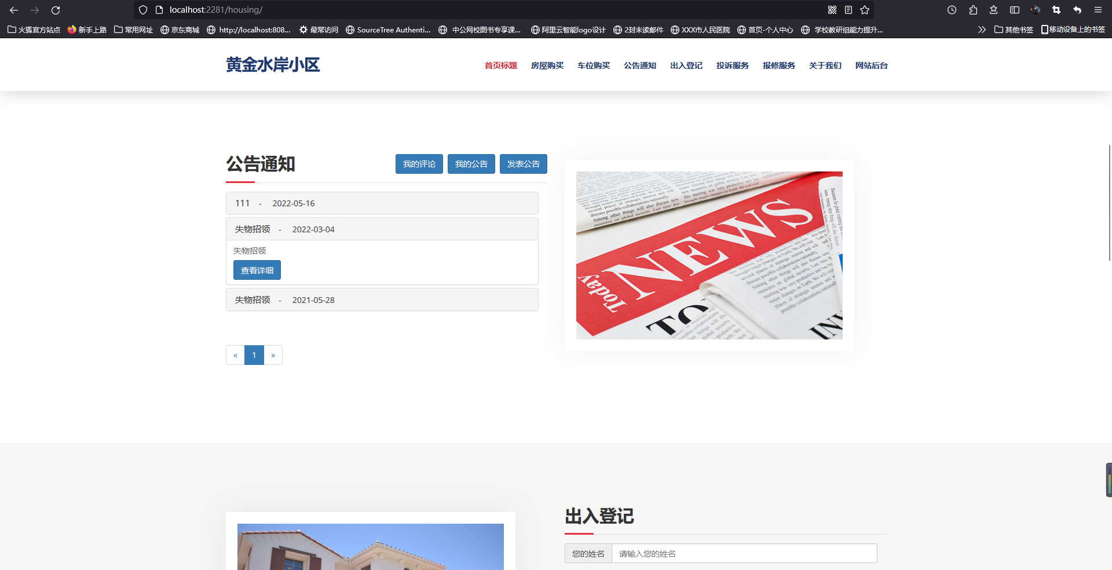Select 网站后台 from the navigation bar
The image size is (1112, 570).
point(872,65)
